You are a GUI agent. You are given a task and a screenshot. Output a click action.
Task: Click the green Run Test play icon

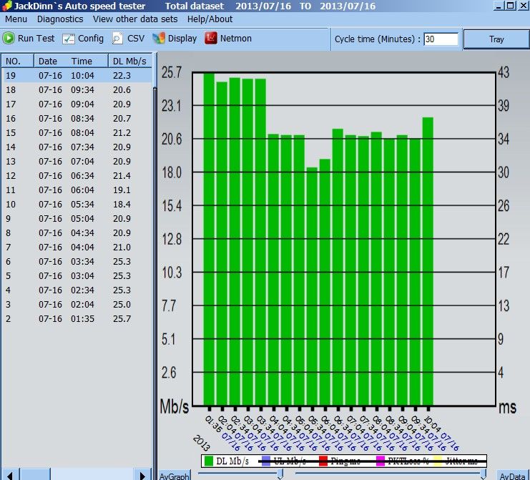tap(9, 38)
